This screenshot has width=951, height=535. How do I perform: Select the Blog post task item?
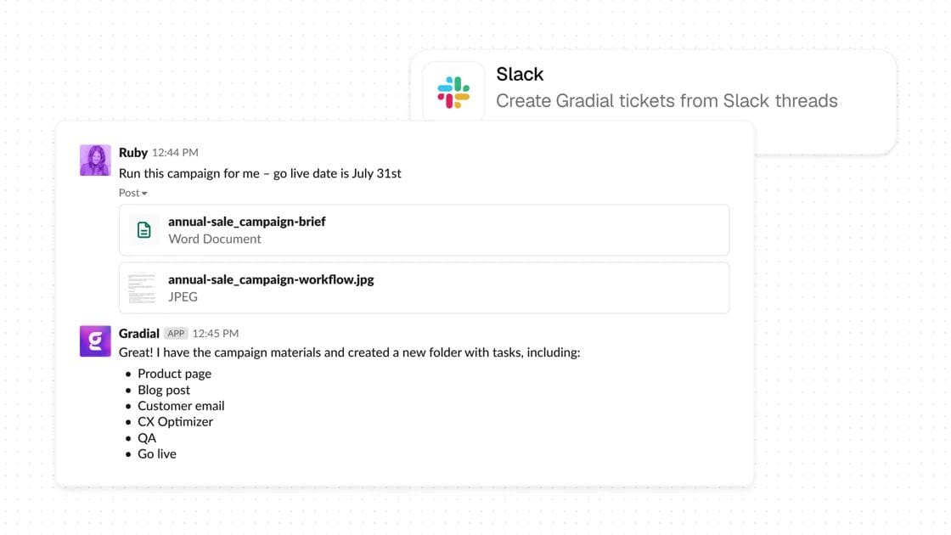pos(164,390)
